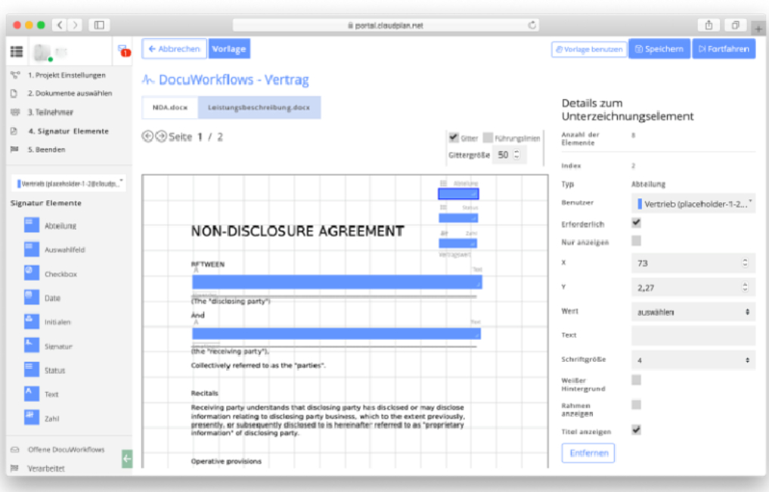Viewport: 769px width, 492px height.
Task: Show Safari tab overview icon
Action: (735, 25)
